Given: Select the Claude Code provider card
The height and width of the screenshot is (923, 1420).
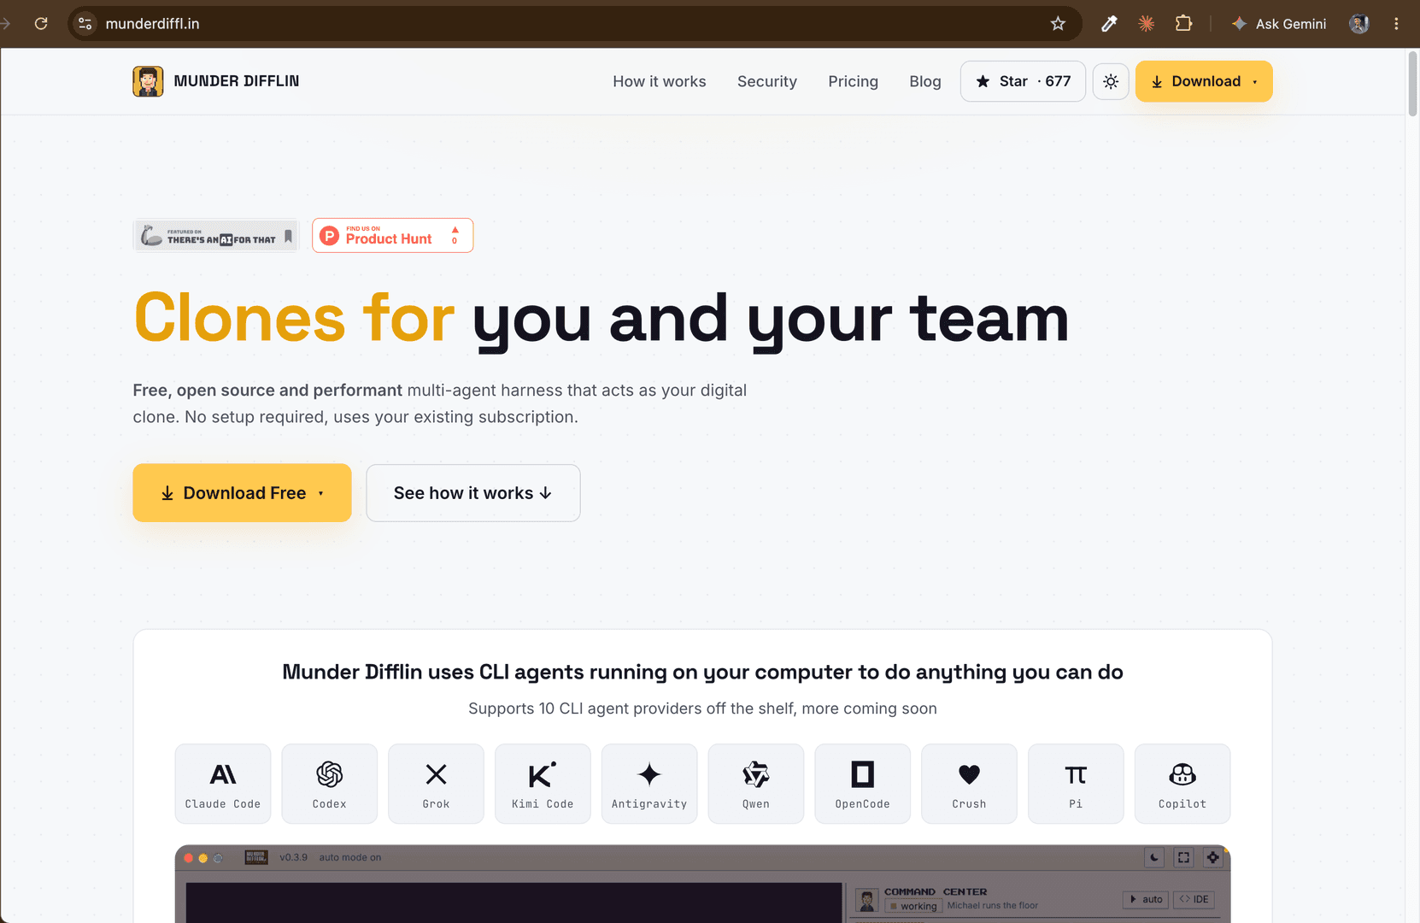Looking at the screenshot, I should [x=223, y=784].
